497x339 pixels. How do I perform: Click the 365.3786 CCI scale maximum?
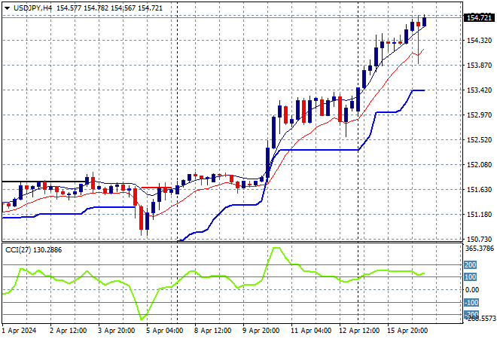point(478,248)
